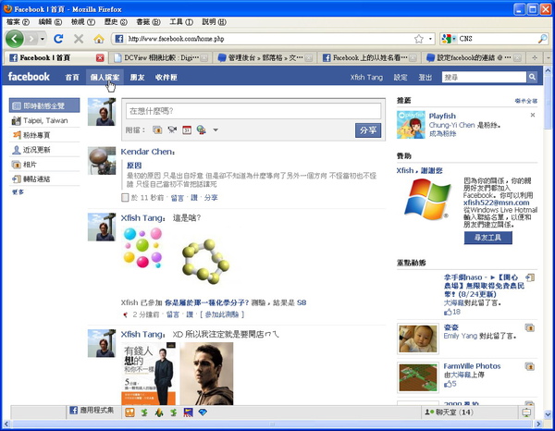The height and width of the screenshot is (431, 555).
Task: Open 收件匣 (Inbox) in Facebook nav
Action: [166, 77]
